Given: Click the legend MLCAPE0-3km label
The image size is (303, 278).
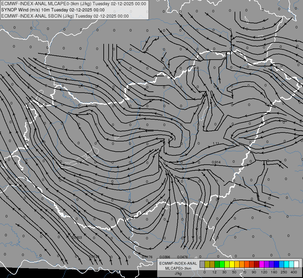Looking at the screenshot, I should coord(178,268).
